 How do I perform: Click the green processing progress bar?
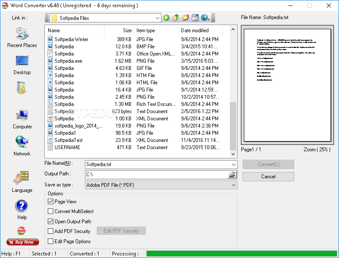tap(242, 254)
